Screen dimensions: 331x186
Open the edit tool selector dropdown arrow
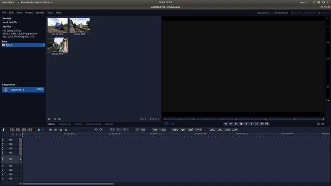click(x=43, y=130)
